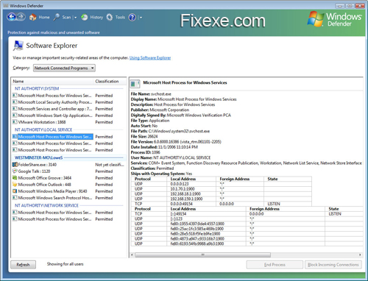Screen dimensions: 368x281
Task: Open the Category combo box
Action: coord(64,68)
